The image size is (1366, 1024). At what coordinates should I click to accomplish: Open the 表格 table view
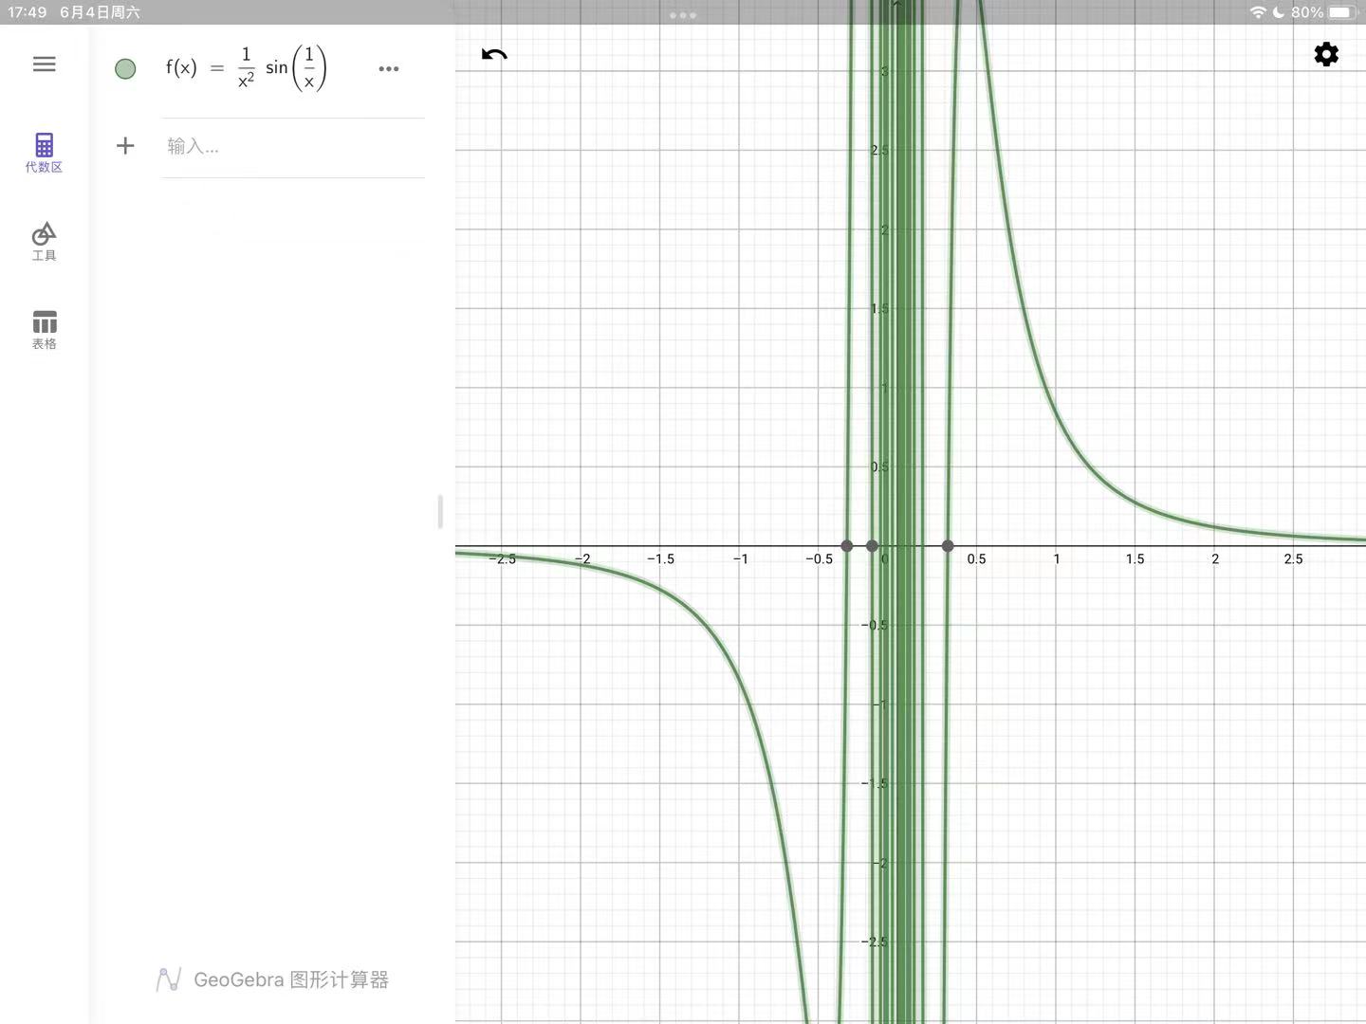44,330
